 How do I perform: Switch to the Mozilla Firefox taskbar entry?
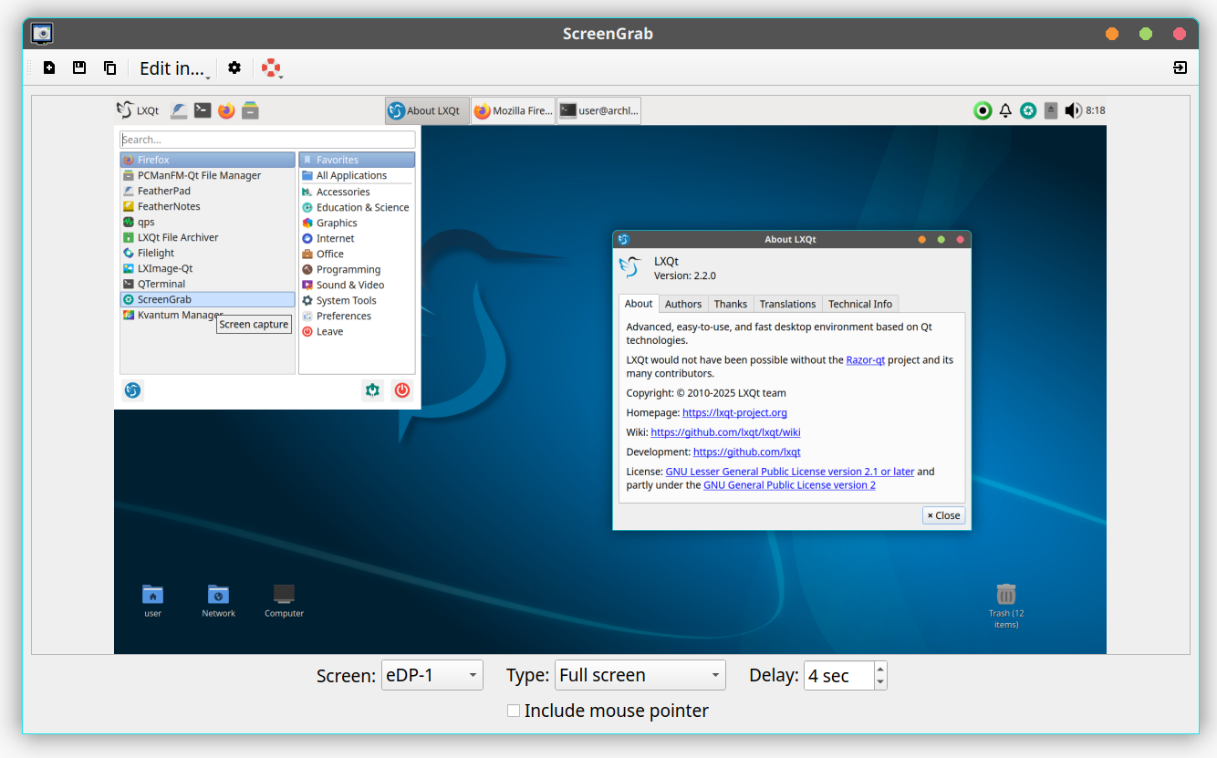point(514,110)
